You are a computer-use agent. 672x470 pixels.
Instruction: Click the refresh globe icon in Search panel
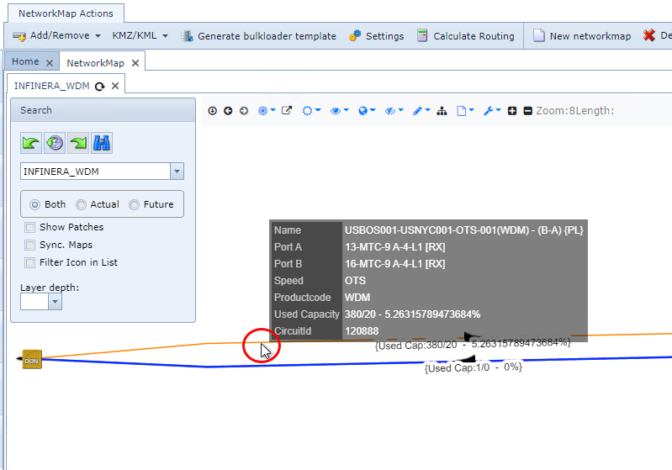(55, 143)
